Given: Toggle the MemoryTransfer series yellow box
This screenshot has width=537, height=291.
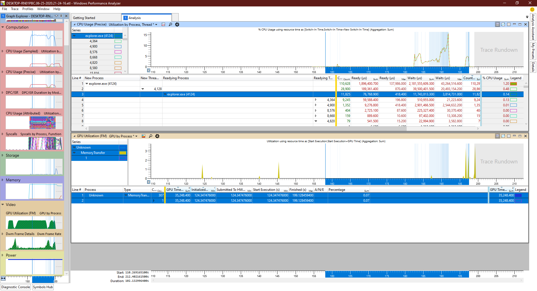Looking at the screenshot, I should [x=123, y=153].
